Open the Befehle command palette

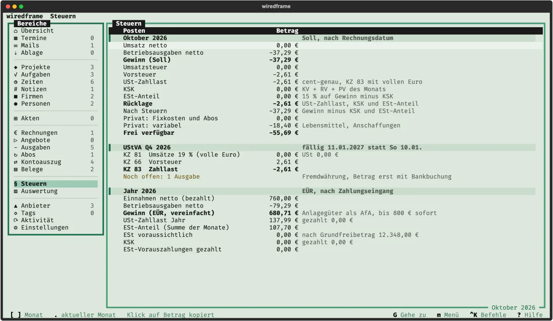488,315
